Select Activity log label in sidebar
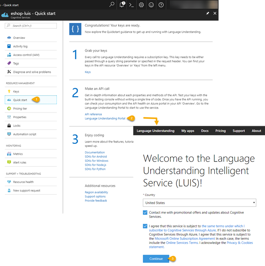Viewport: 265px width, 266px height. pos(20,46)
